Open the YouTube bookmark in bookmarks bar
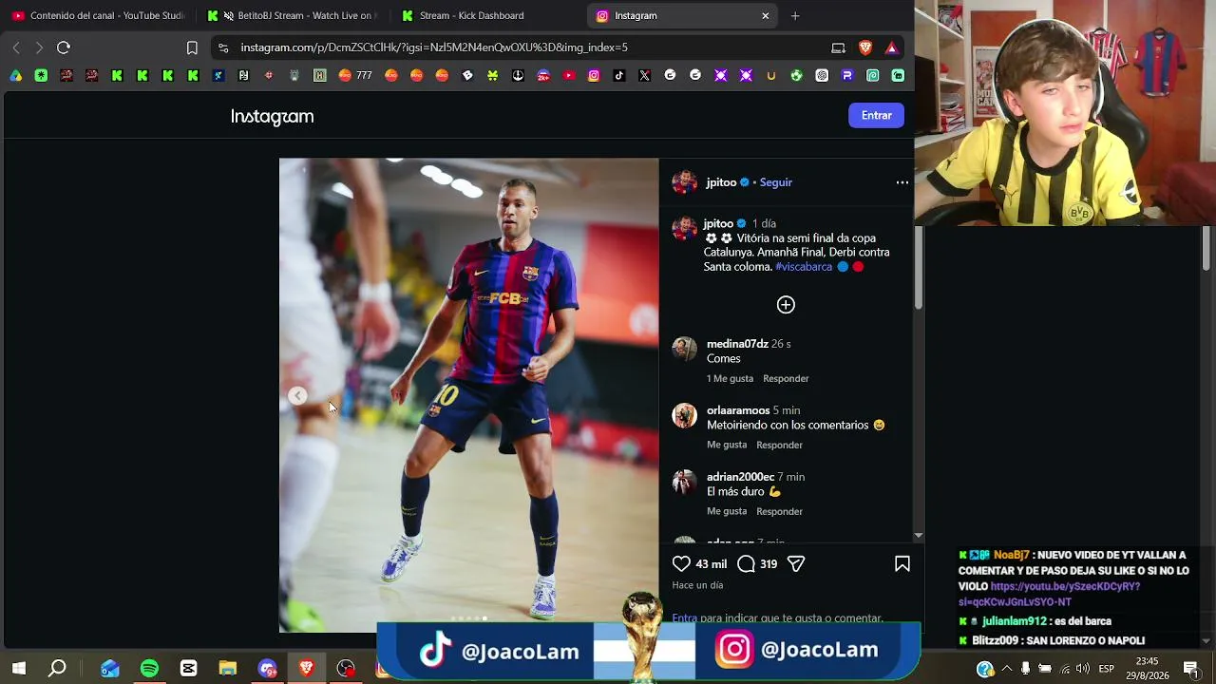1216x684 pixels. pyautogui.click(x=569, y=76)
